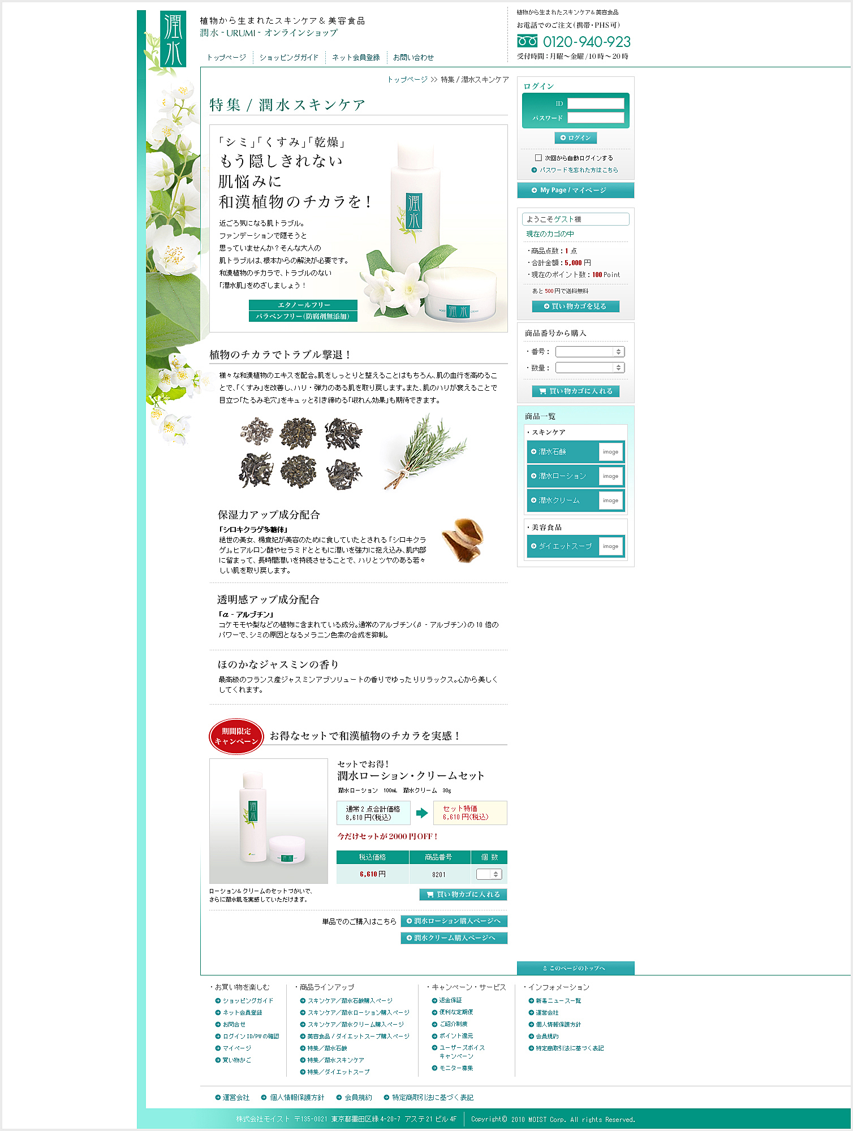Viewport: 853px width, 1131px height.
Task: Click the ID input field
Action: point(596,103)
